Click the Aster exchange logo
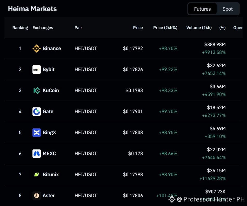Image resolution: width=247 pixels, height=206 pixels. coord(37,196)
